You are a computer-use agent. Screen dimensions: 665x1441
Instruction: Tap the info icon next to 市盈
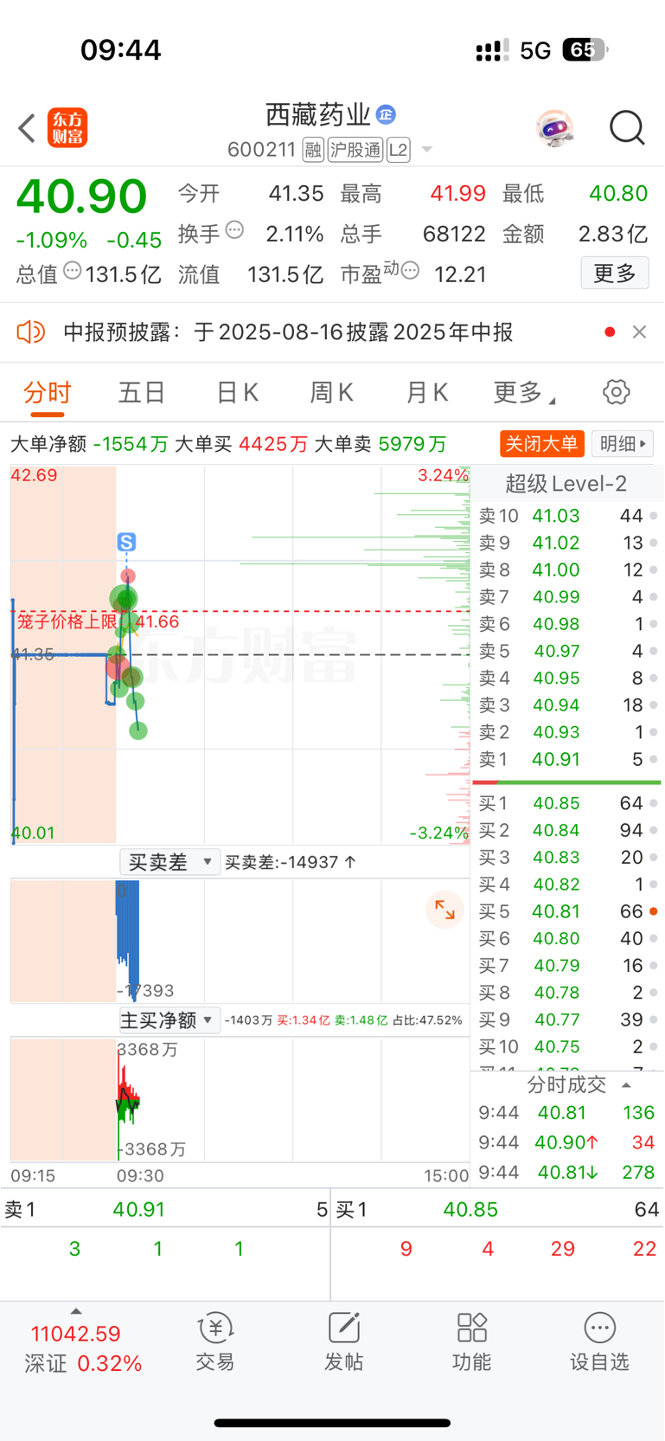[x=411, y=271]
